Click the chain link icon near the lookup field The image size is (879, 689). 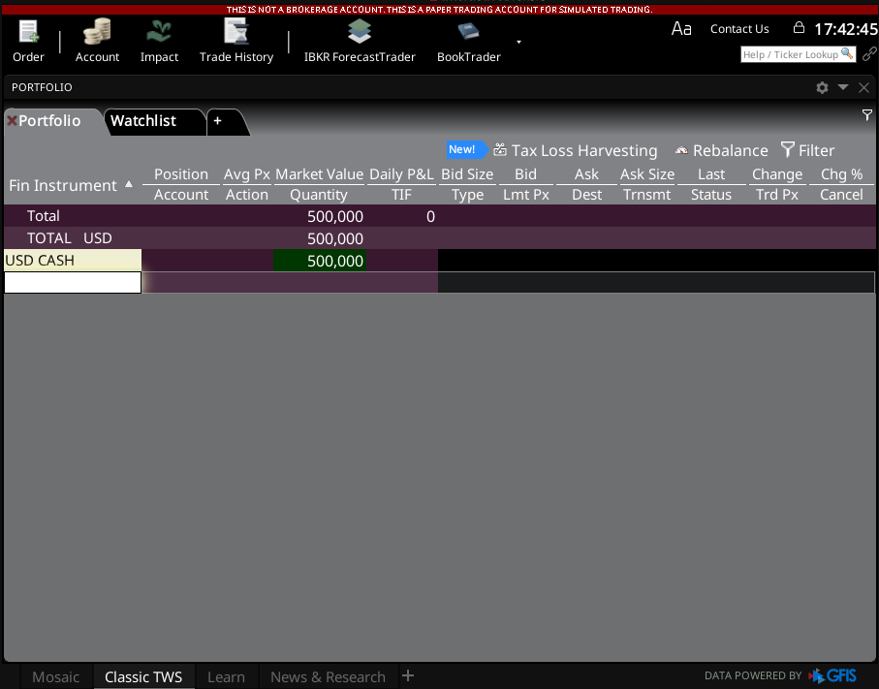[869, 54]
